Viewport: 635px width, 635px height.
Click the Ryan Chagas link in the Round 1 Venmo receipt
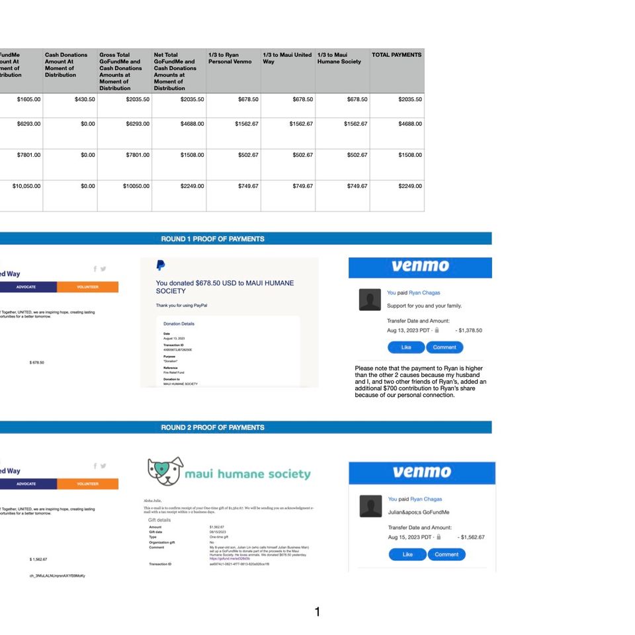425,292
